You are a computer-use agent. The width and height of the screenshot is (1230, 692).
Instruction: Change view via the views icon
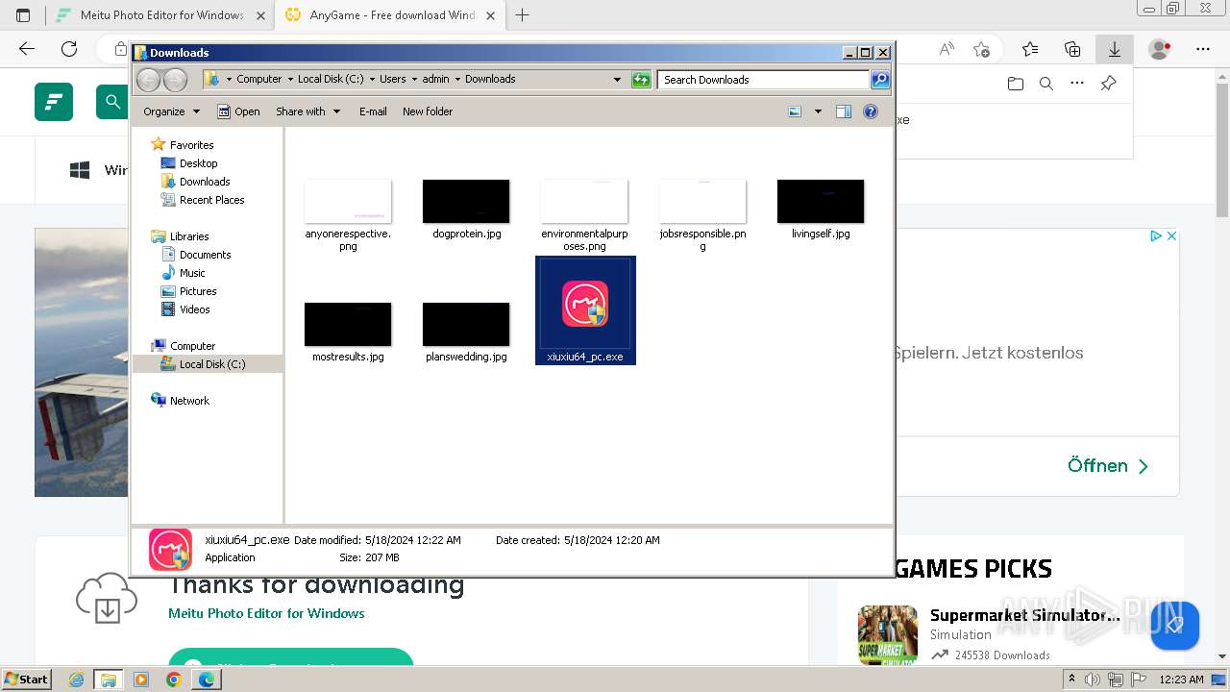(x=795, y=111)
